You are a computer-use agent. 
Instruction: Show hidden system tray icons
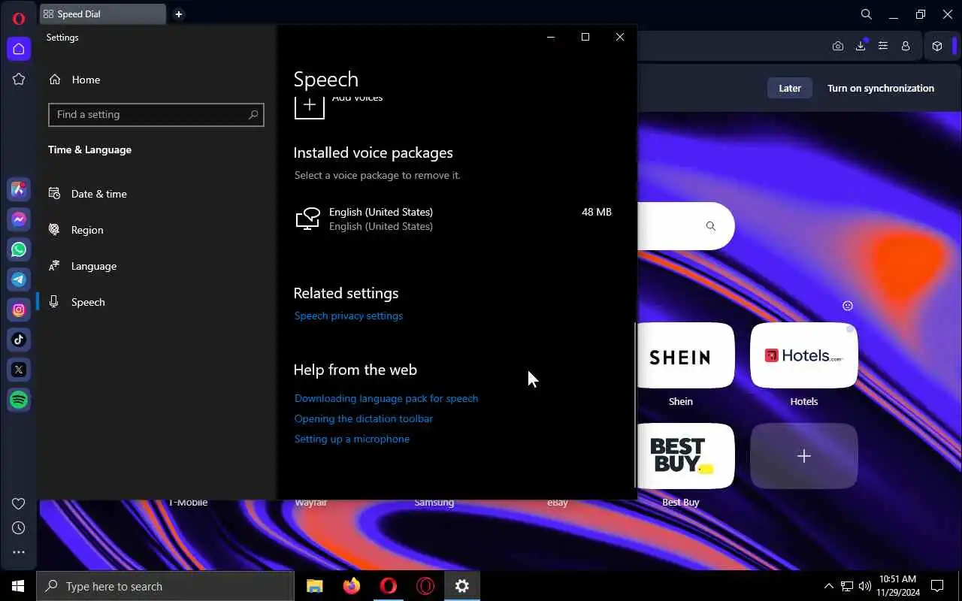[828, 586]
